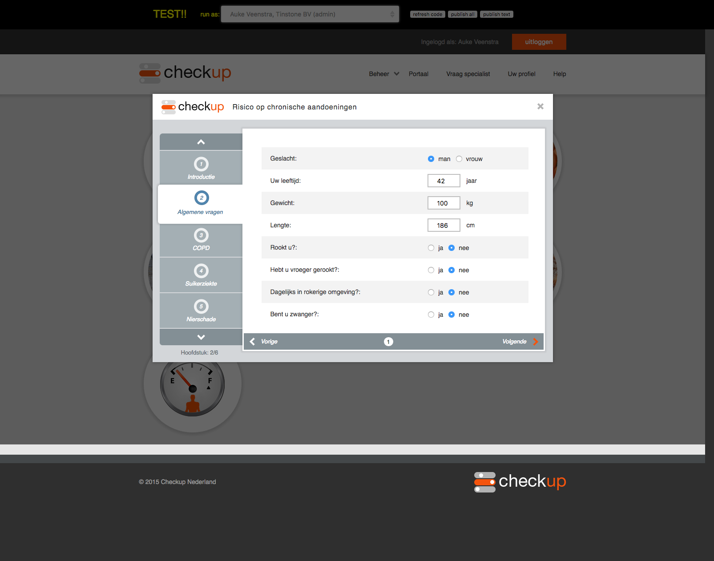The image size is (714, 561).
Task: Close the Risico op chronische aandoeningen dialog
Action: point(540,106)
